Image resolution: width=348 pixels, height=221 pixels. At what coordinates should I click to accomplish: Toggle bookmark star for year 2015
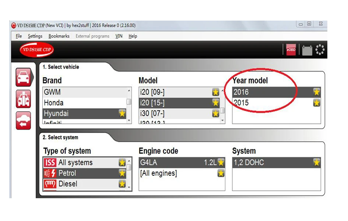click(316, 103)
